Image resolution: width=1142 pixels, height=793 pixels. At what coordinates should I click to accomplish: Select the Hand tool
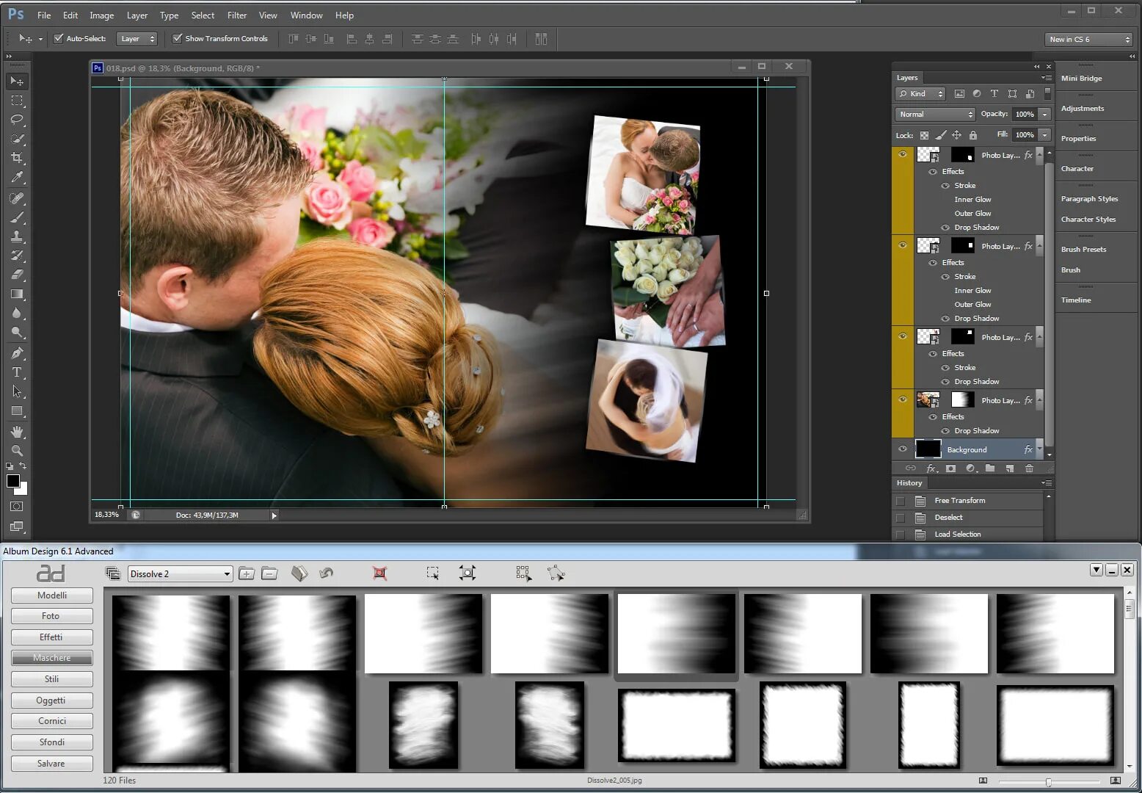17,432
